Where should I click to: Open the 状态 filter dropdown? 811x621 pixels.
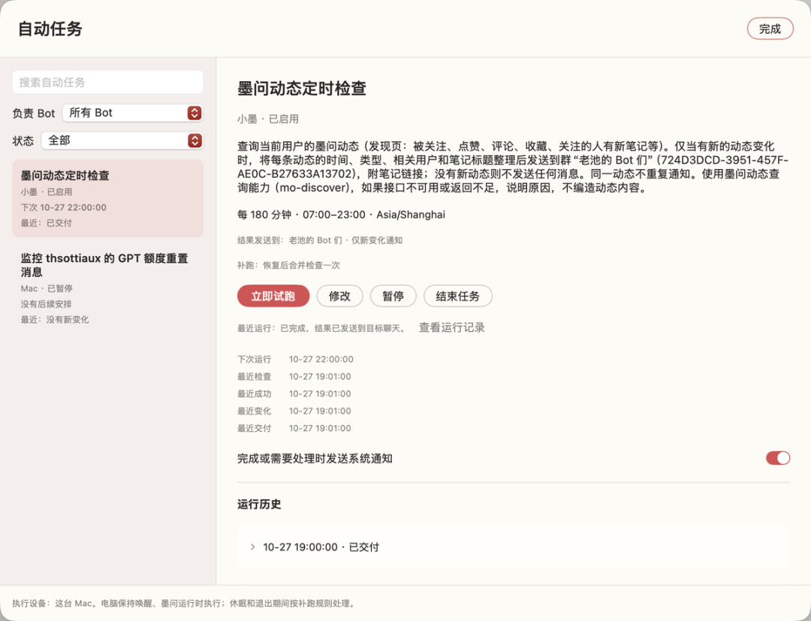pos(122,140)
